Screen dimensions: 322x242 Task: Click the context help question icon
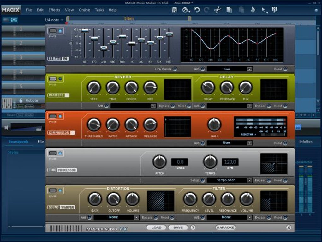point(274,10)
